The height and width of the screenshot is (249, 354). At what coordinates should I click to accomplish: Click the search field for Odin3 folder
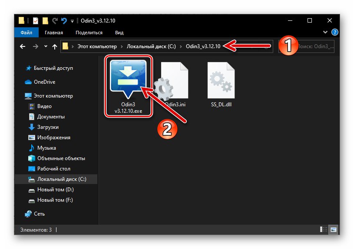306,46
